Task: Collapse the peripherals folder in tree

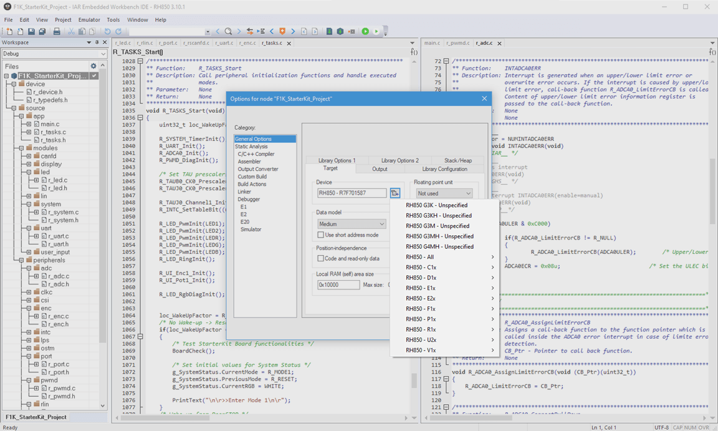Action: pos(21,260)
